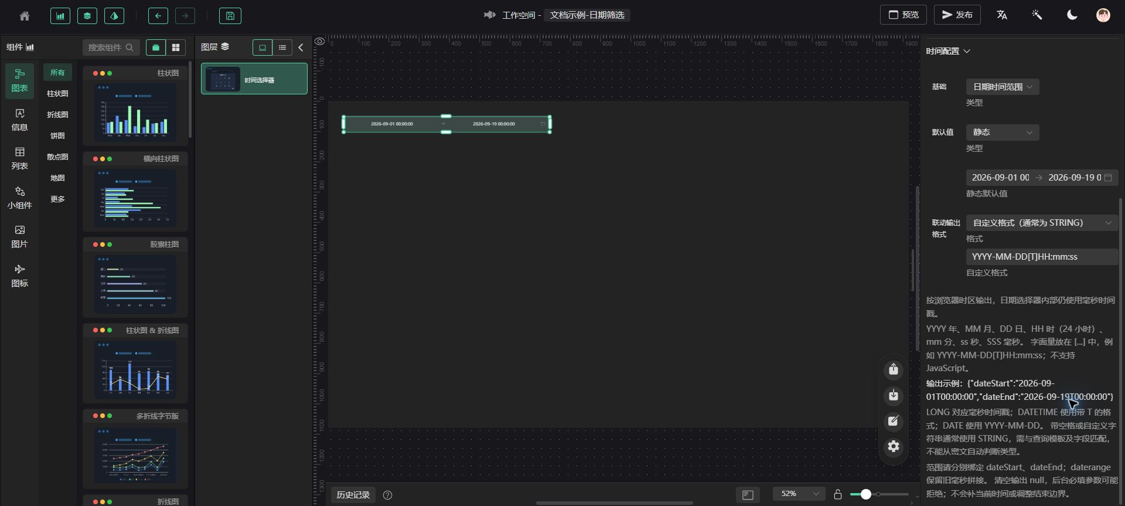Click the pyramid-shaped toolbar icon
Image resolution: width=1125 pixels, height=506 pixels.
pyautogui.click(x=114, y=16)
